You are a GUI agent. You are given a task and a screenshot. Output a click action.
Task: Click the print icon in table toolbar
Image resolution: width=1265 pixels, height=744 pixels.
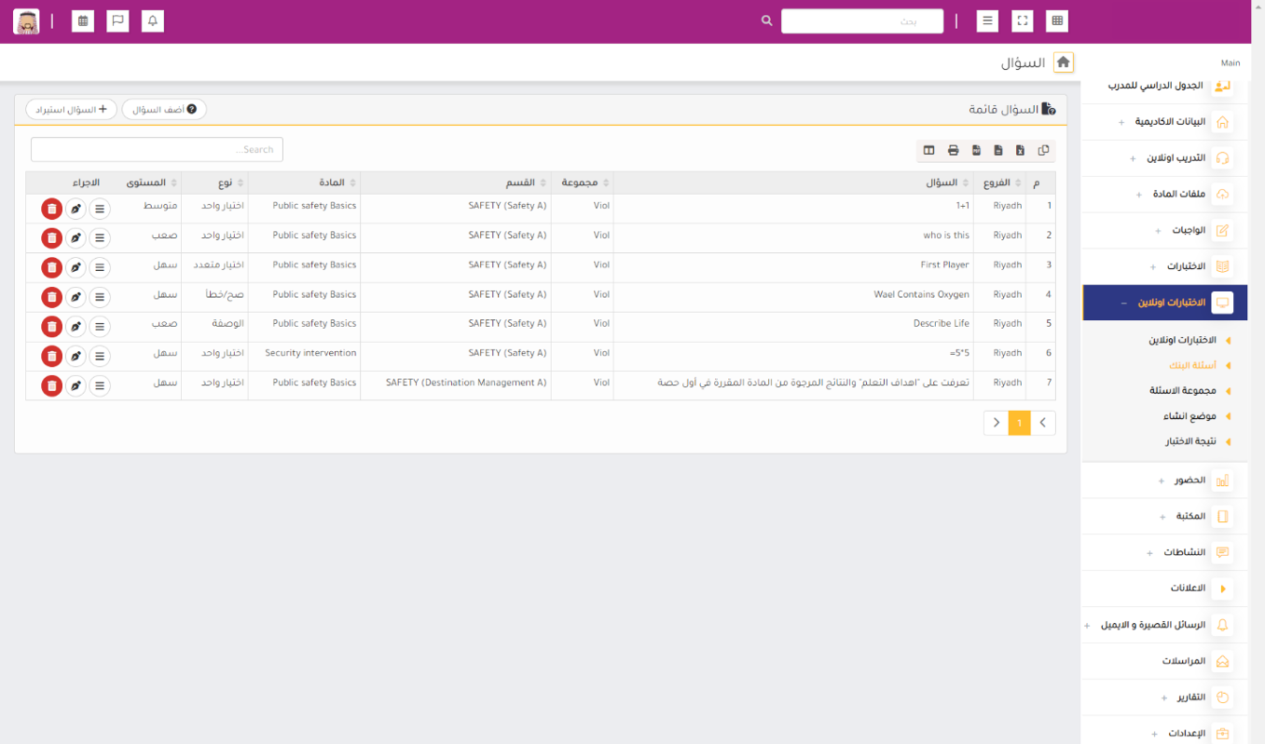pyautogui.click(x=953, y=150)
